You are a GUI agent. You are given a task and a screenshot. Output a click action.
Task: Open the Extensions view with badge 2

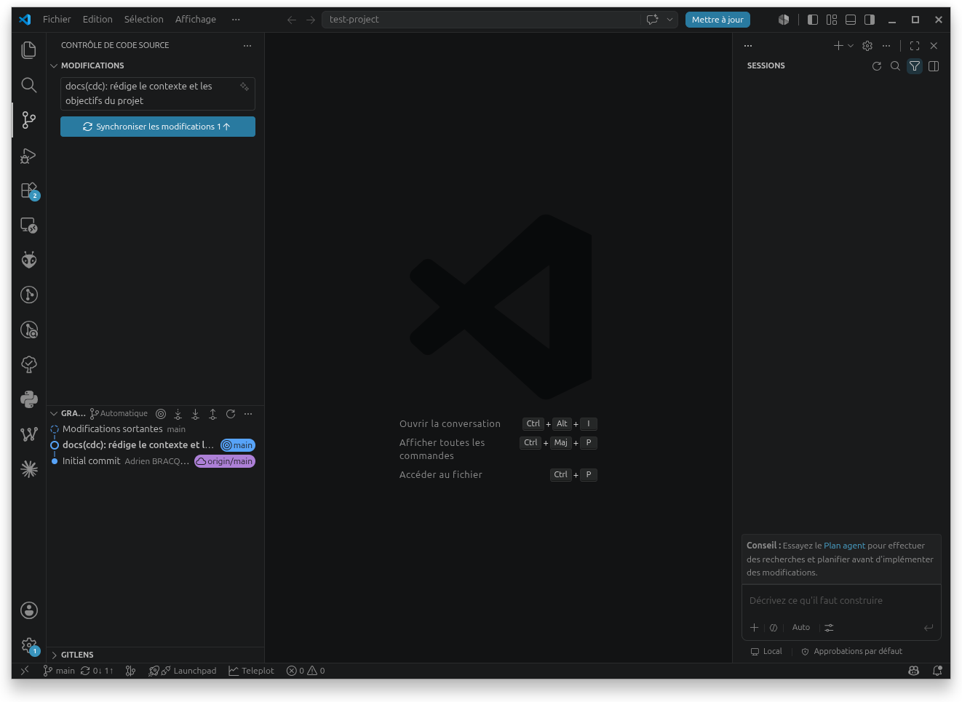click(29, 191)
